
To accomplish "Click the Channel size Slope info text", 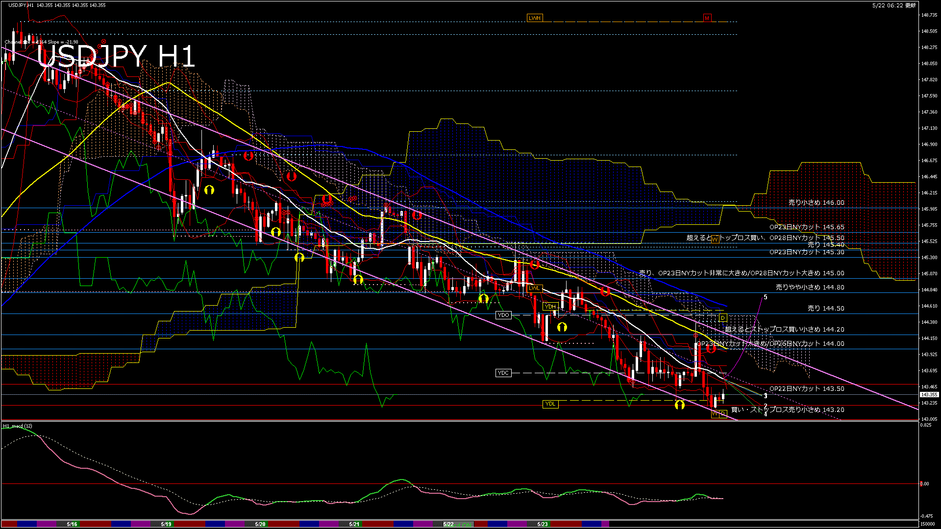I will pos(41,42).
